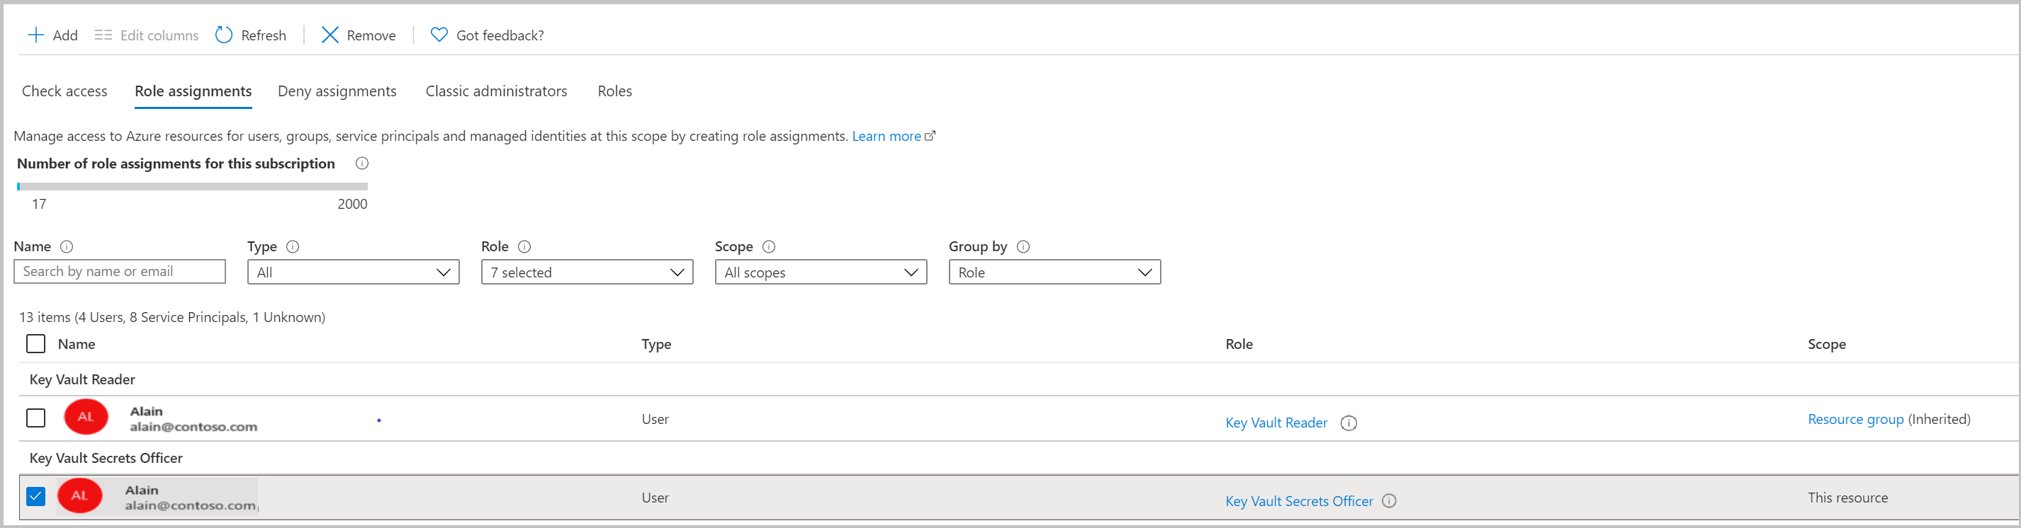The width and height of the screenshot is (2021, 528).
Task: Switch to the Check access tab
Action: click(x=64, y=91)
